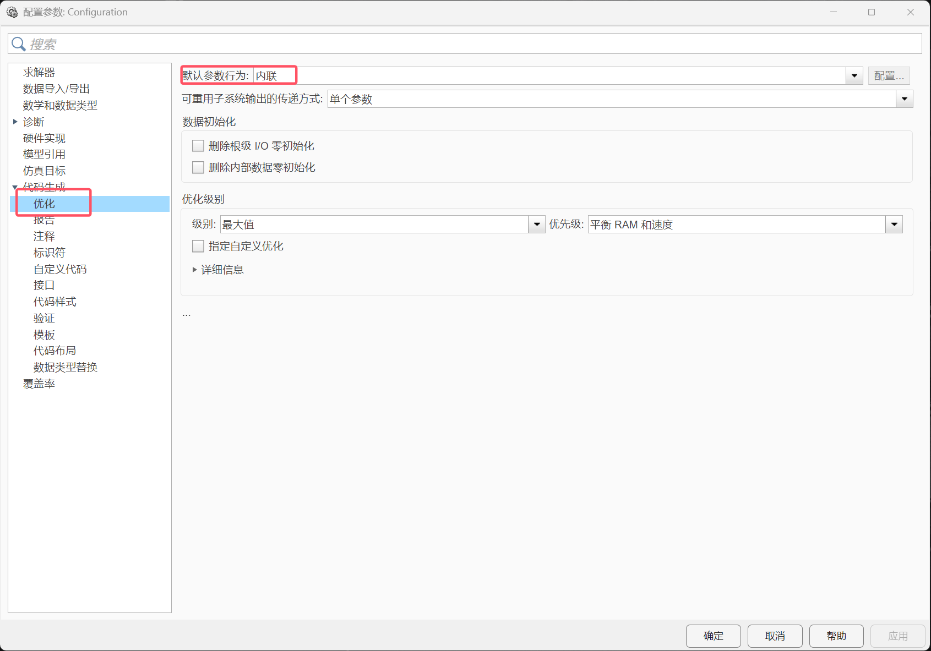Image resolution: width=931 pixels, height=651 pixels.
Task: Click the 帮助 button
Action: point(836,636)
